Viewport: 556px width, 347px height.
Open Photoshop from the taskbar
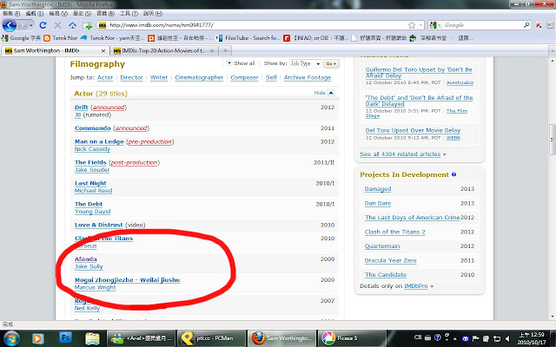click(x=65, y=337)
